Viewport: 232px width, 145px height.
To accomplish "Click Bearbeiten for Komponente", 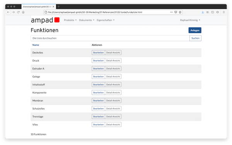I will pyautogui.click(x=98, y=92).
